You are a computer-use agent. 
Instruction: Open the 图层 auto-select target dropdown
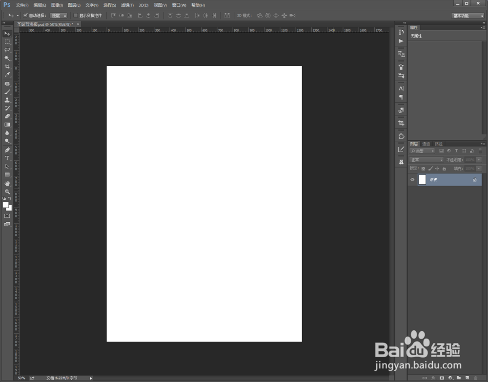(59, 16)
